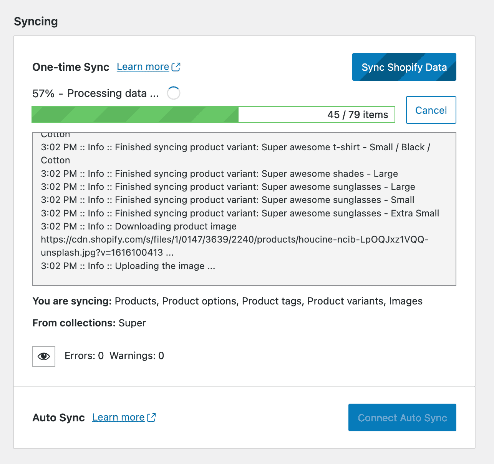Click the external link icon beside Auto Sync
The image size is (494, 464).
tap(151, 417)
